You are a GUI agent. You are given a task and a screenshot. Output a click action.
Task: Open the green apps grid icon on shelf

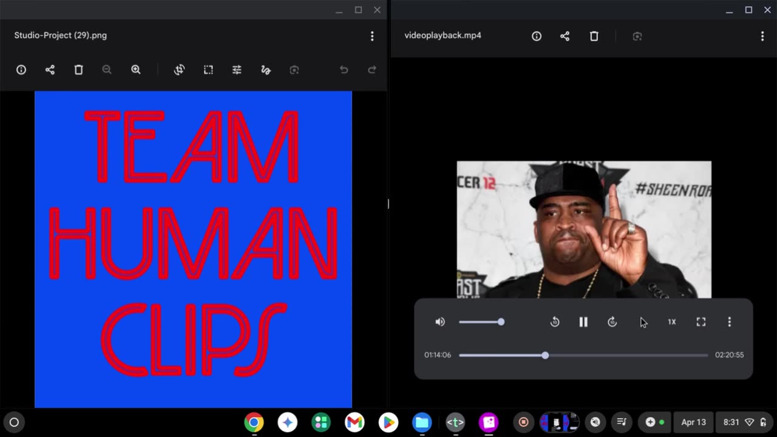click(x=321, y=422)
